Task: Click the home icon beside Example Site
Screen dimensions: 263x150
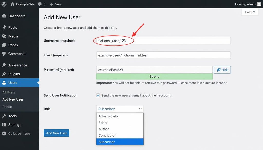Action: (13, 4)
